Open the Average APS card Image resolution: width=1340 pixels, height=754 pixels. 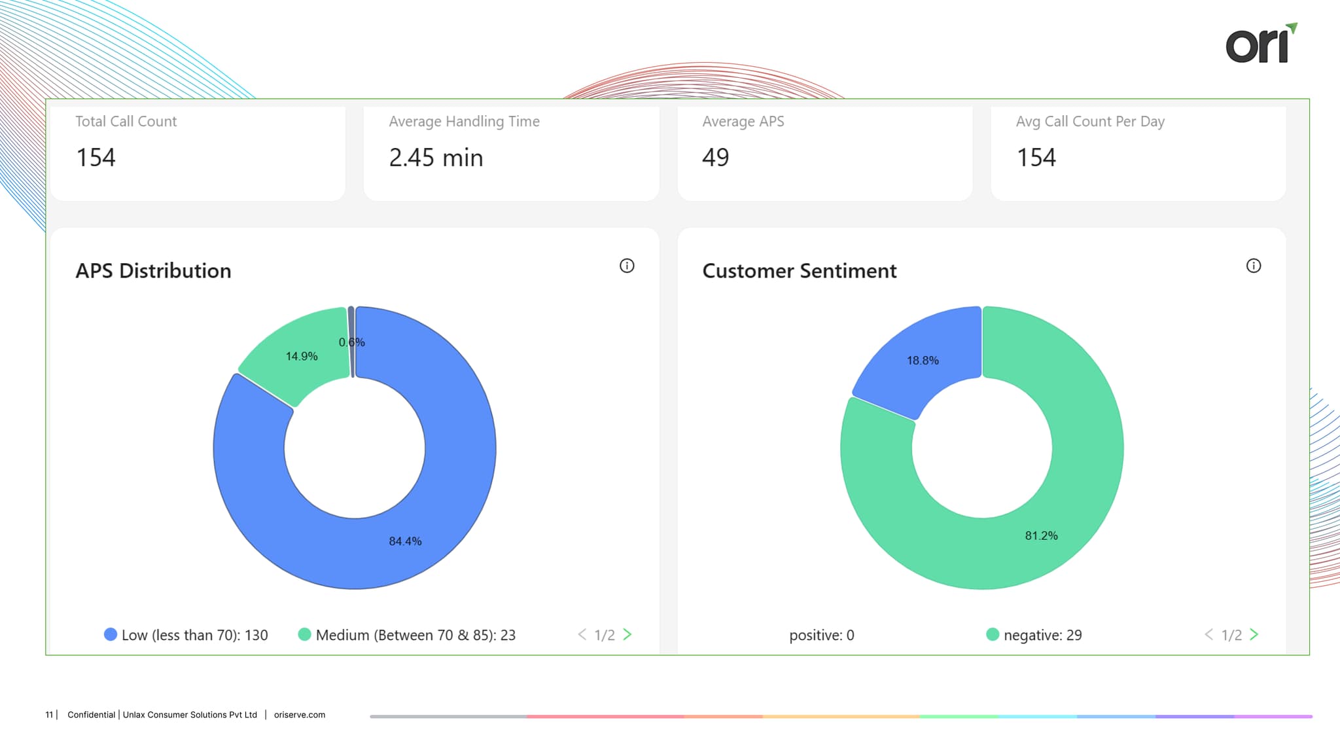824,152
